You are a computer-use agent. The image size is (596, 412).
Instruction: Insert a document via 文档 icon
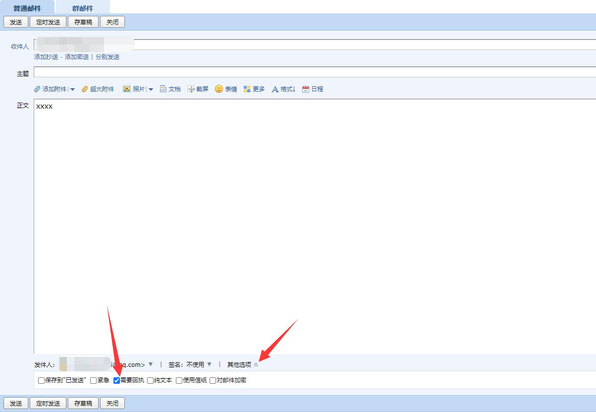(163, 89)
